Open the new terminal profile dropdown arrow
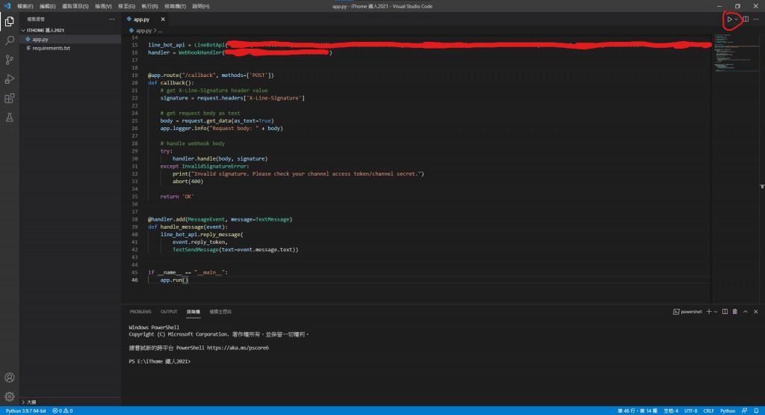Image resolution: width=765 pixels, height=415 pixels. tap(716, 312)
